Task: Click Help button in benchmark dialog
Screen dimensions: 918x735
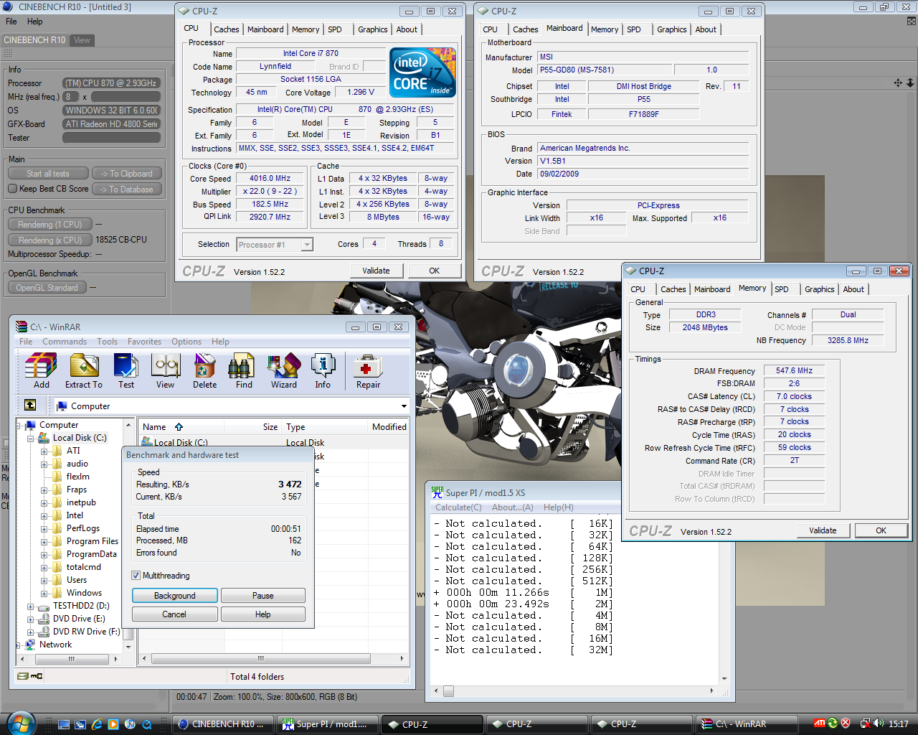Action: click(263, 614)
